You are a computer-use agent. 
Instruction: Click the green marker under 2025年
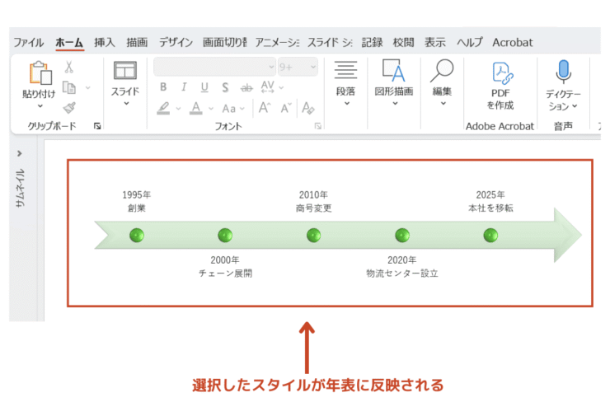tap(490, 236)
